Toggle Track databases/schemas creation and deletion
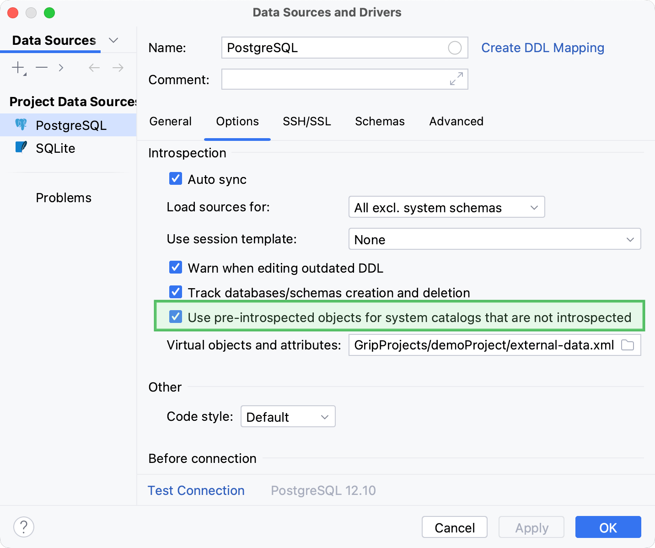655x548 pixels. tap(176, 292)
